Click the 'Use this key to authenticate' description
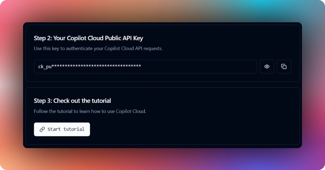 (x=98, y=48)
